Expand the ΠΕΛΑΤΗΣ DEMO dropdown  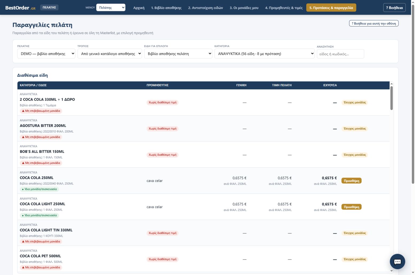[x=46, y=54]
